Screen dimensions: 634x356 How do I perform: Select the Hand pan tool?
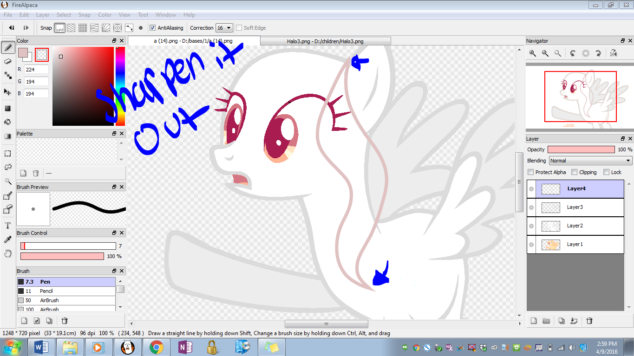point(7,253)
